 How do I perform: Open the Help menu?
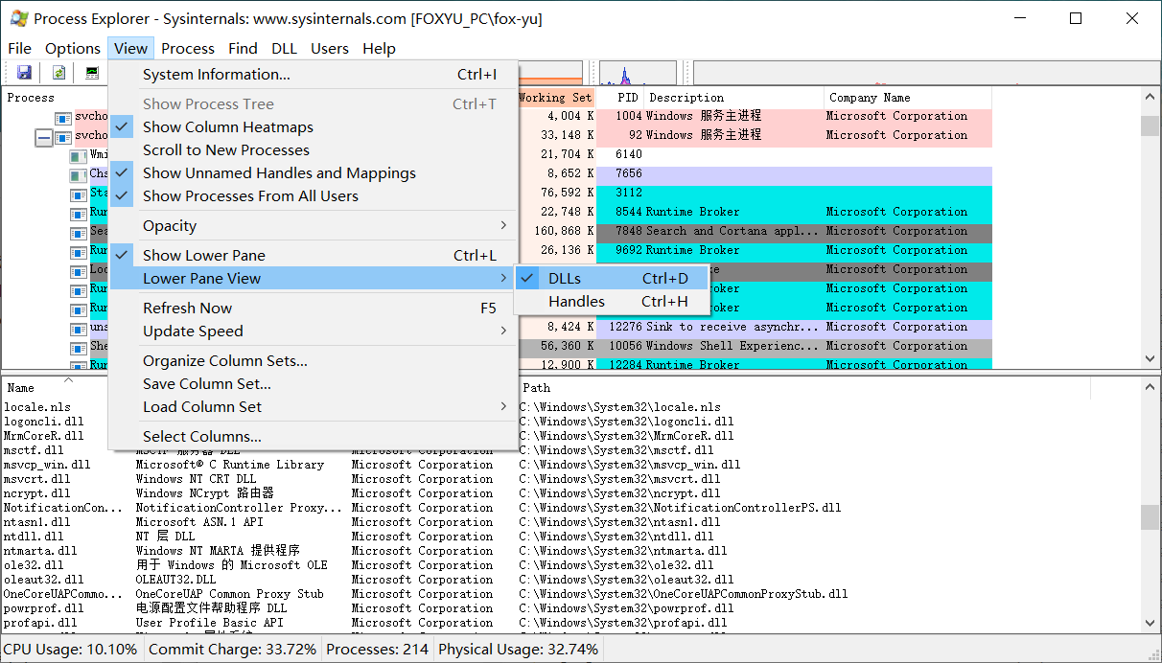coord(379,48)
